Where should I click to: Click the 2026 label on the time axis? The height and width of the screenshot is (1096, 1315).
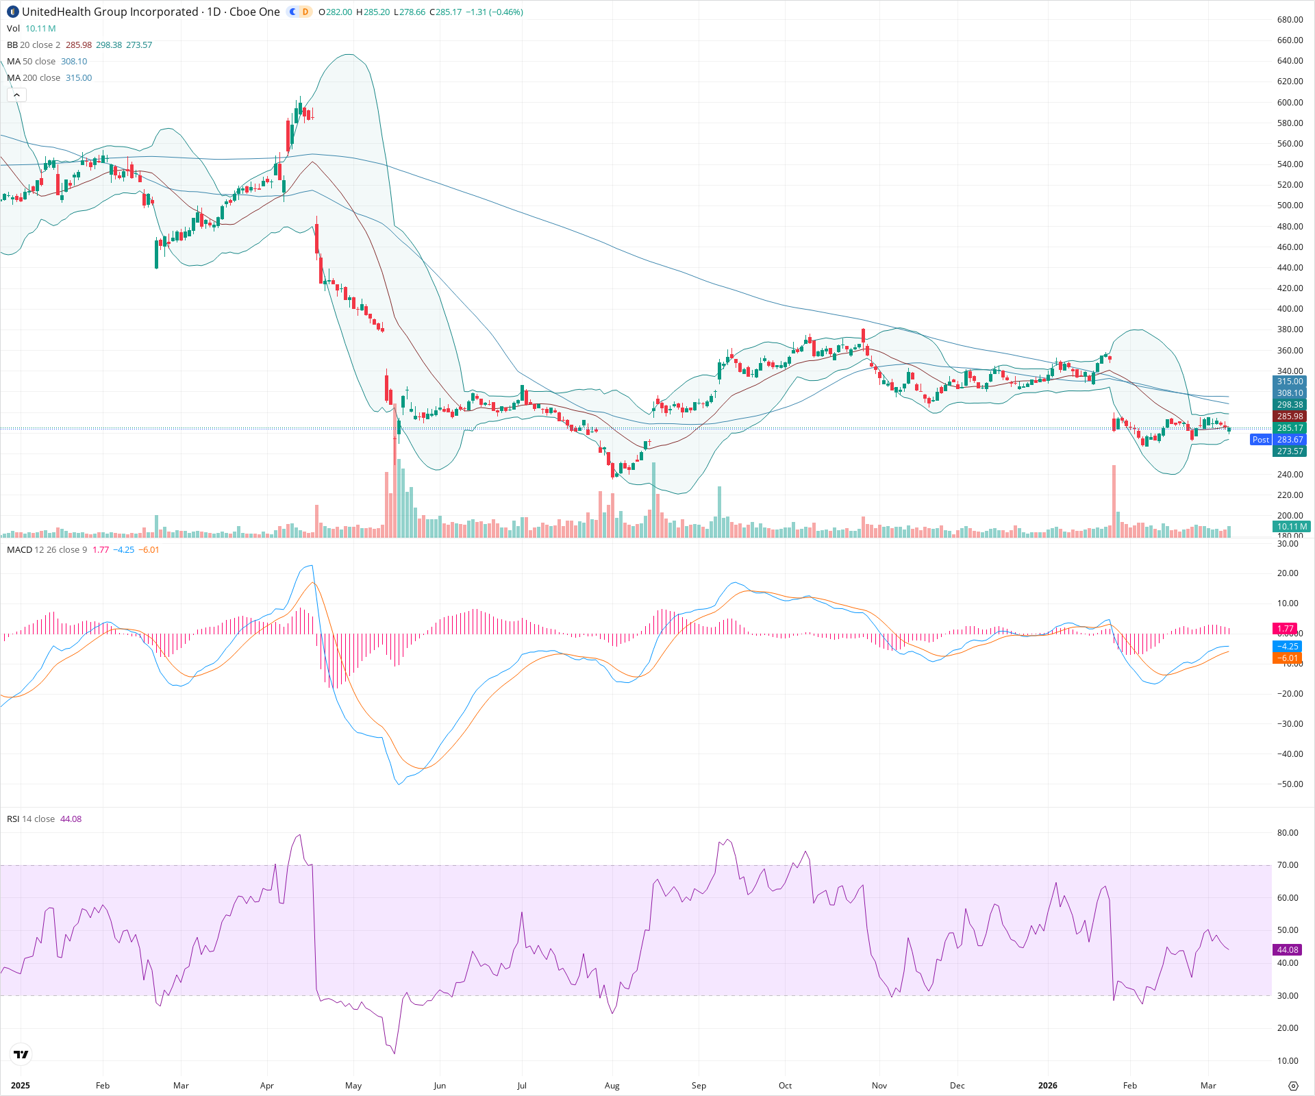point(1049,1086)
